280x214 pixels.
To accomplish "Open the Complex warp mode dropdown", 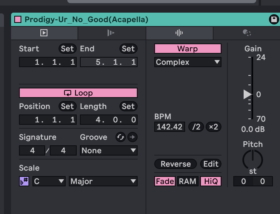I will (x=188, y=62).
